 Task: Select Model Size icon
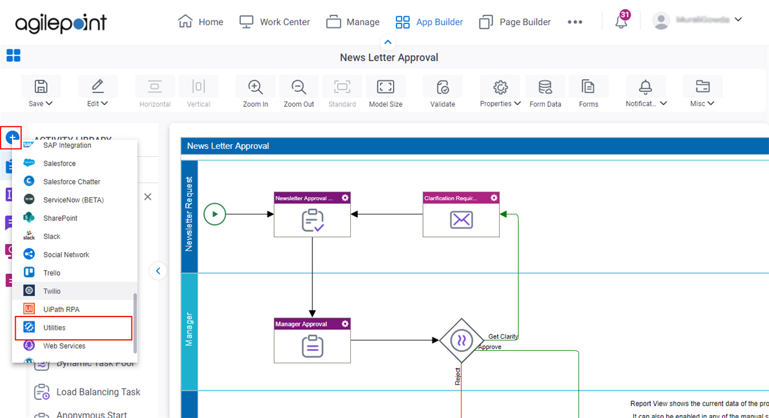[x=386, y=86]
